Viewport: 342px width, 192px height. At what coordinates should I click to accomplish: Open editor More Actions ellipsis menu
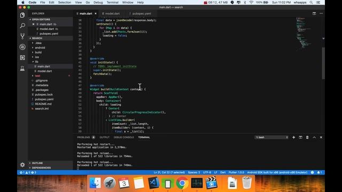coord(321,13)
